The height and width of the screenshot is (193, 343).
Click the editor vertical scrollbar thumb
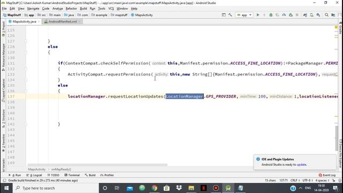click(336, 138)
